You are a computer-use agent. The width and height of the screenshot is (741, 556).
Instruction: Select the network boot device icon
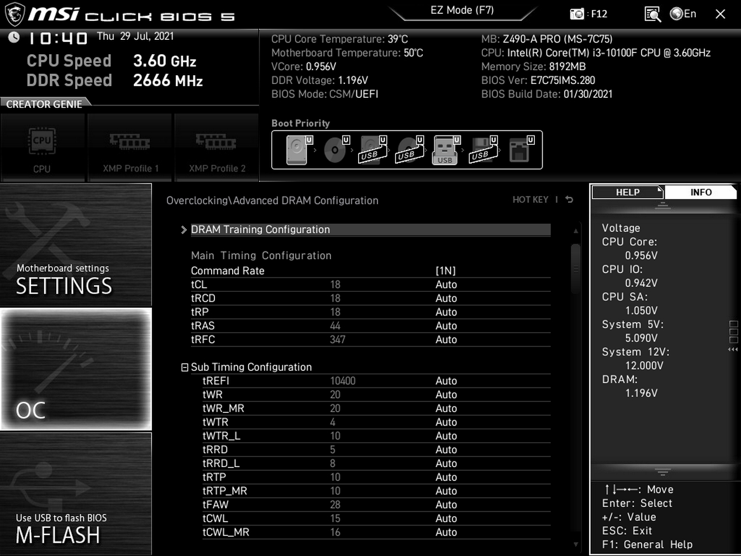tap(521, 150)
